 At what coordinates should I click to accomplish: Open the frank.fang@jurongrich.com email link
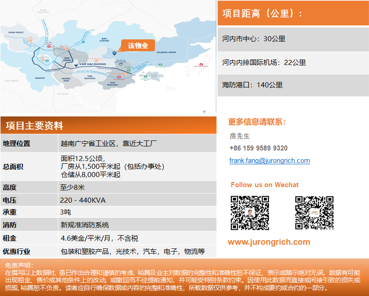click(269, 161)
